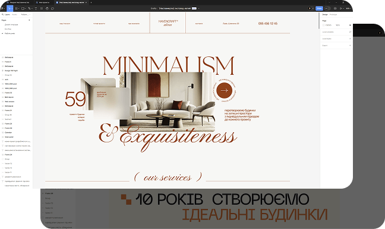This screenshot has width=385, height=229.
Task: Select the Frame tool
Action: (x=16, y=8)
